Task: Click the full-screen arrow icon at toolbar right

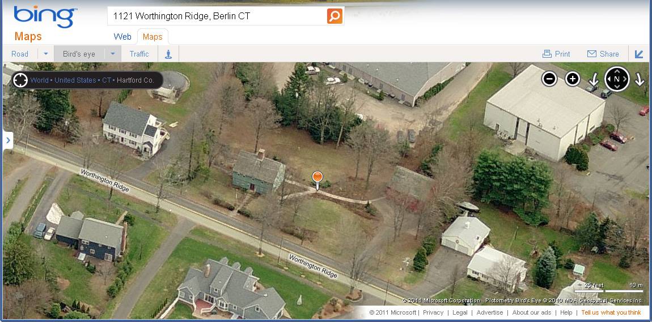Action: pyautogui.click(x=639, y=54)
